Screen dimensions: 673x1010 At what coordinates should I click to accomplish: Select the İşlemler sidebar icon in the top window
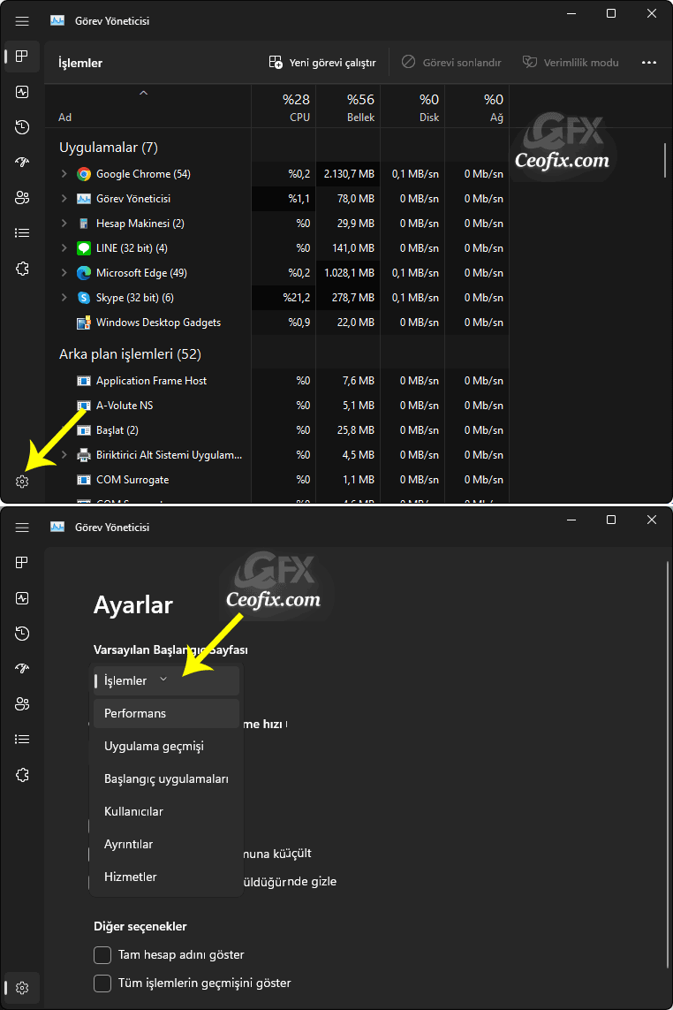point(22,56)
